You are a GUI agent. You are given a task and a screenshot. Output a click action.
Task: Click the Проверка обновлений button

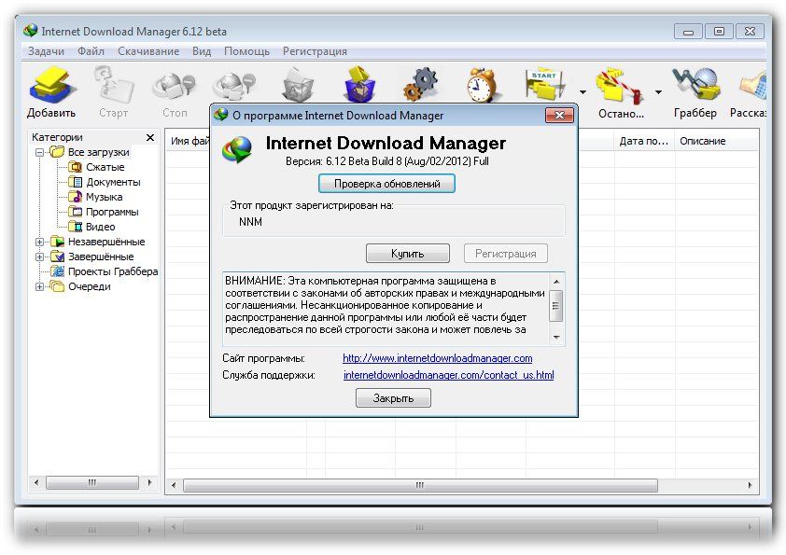pos(387,184)
